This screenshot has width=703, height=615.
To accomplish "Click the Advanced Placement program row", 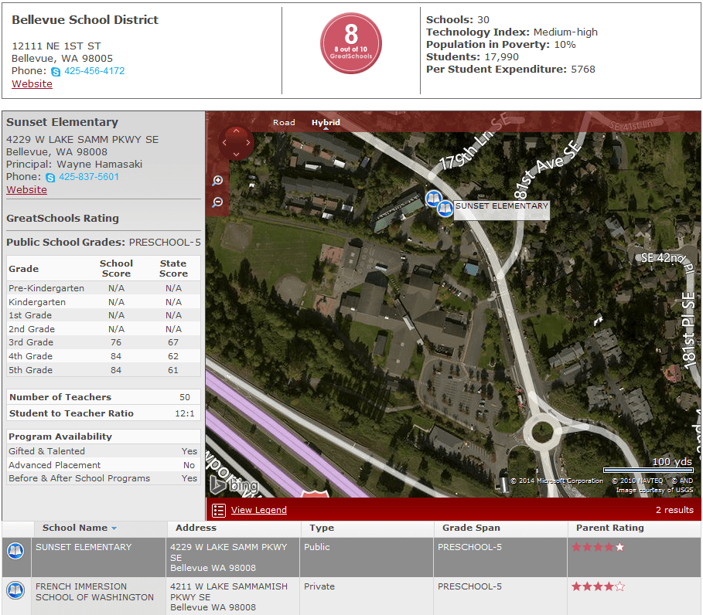I will pyautogui.click(x=104, y=465).
